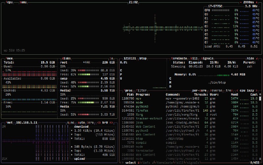263x165 pixels.
Task: Toggle reverse sorting of processes
Action: tap(216, 90)
